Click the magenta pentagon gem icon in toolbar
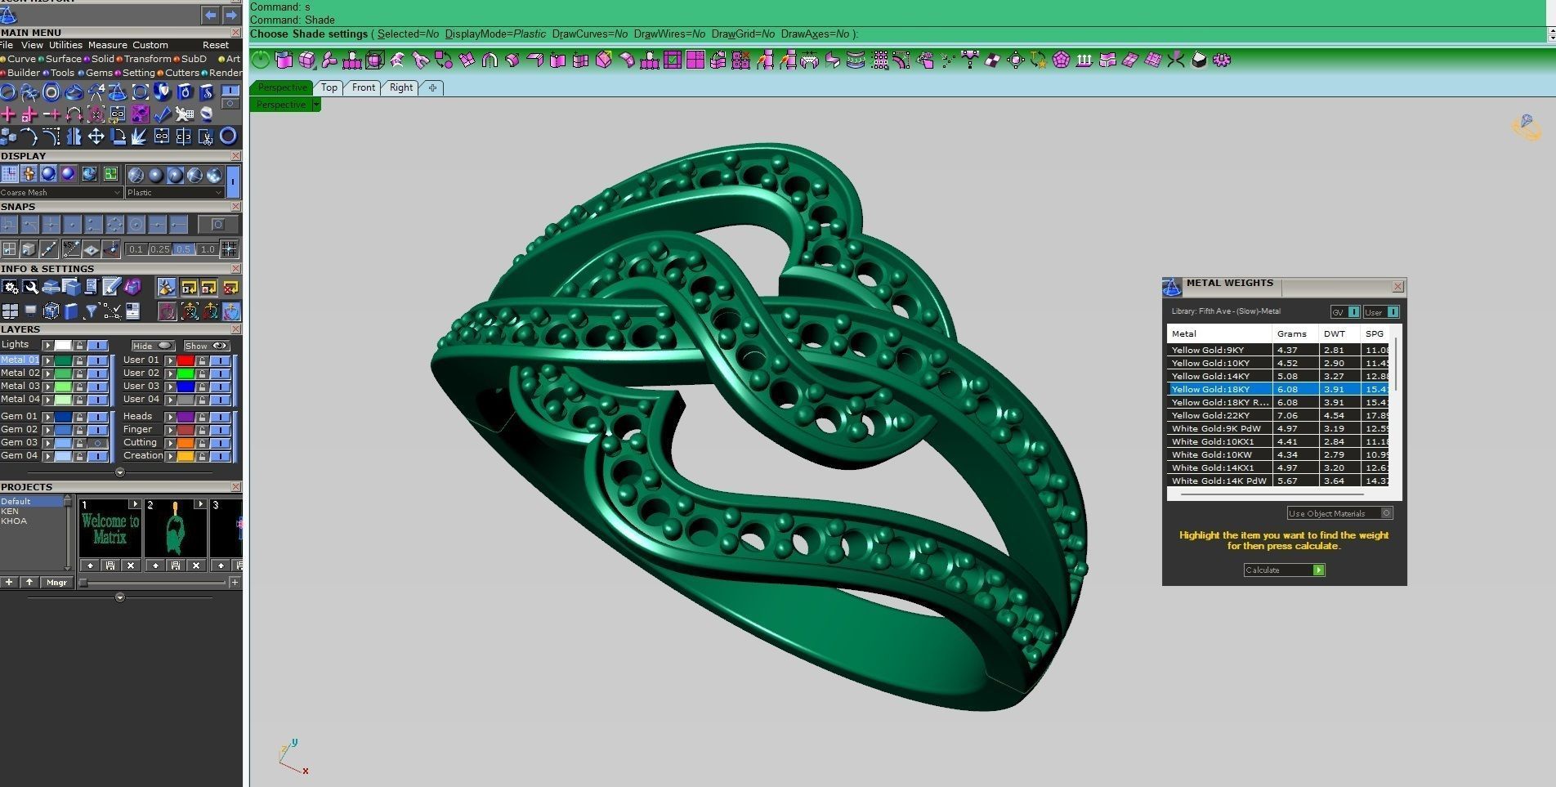The height and width of the screenshot is (787, 1556). (1061, 60)
